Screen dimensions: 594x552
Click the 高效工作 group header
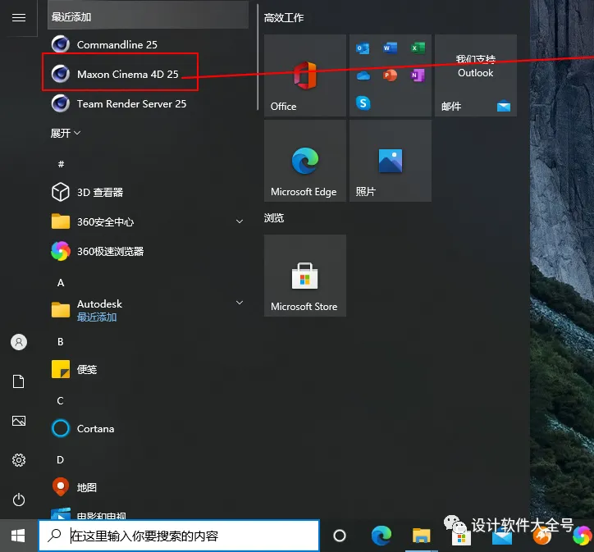pyautogui.click(x=284, y=18)
